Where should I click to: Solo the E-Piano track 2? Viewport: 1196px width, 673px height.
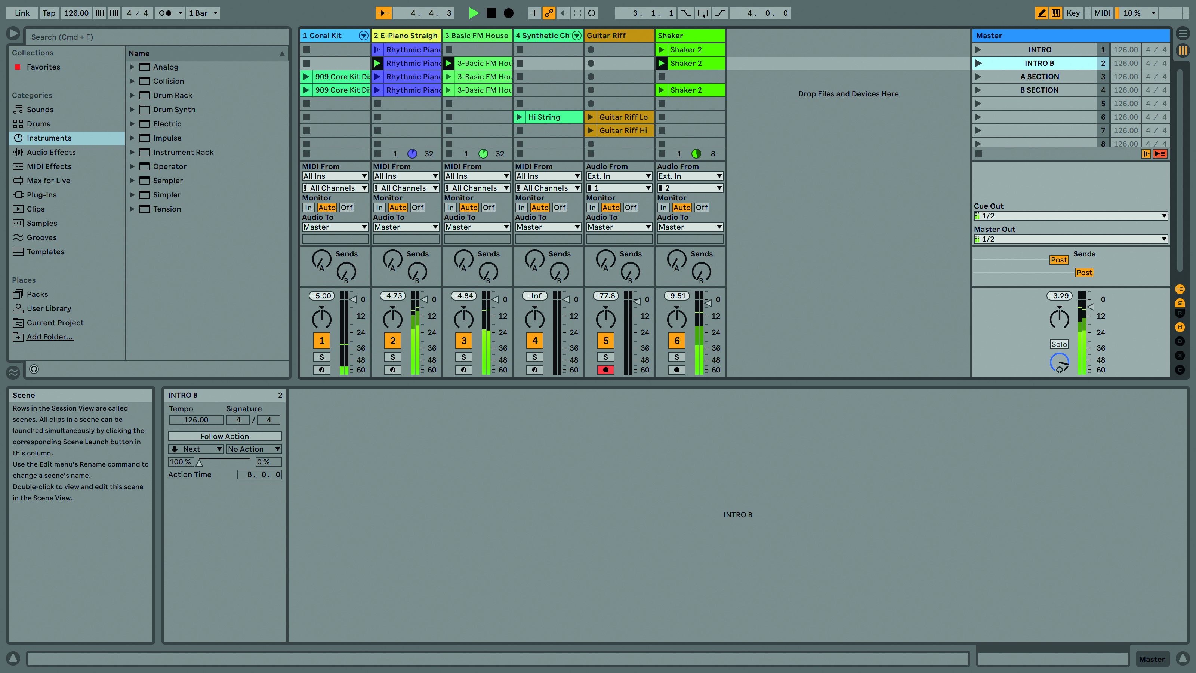tap(393, 357)
